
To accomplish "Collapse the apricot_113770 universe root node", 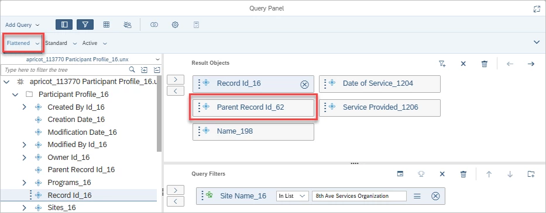I will point(6,82).
